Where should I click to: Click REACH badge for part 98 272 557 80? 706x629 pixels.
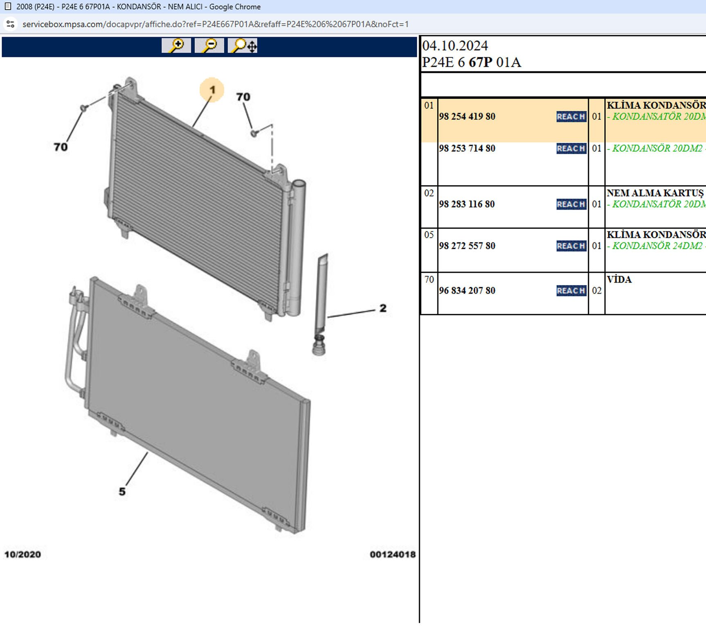571,246
